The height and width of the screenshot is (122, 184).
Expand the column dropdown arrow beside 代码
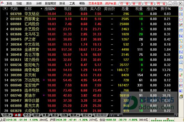tap(5, 8)
